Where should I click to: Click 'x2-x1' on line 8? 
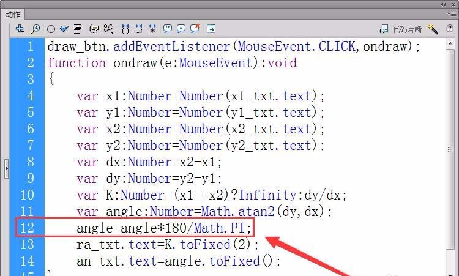pyautogui.click(x=198, y=162)
